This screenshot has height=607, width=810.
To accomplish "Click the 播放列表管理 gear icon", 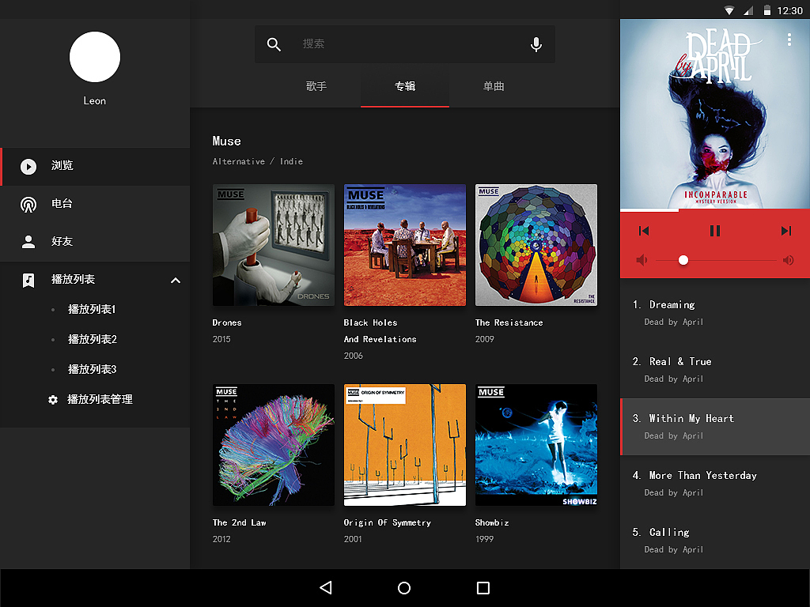I will tap(53, 399).
